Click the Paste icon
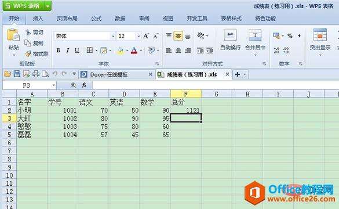 click(x=13, y=35)
